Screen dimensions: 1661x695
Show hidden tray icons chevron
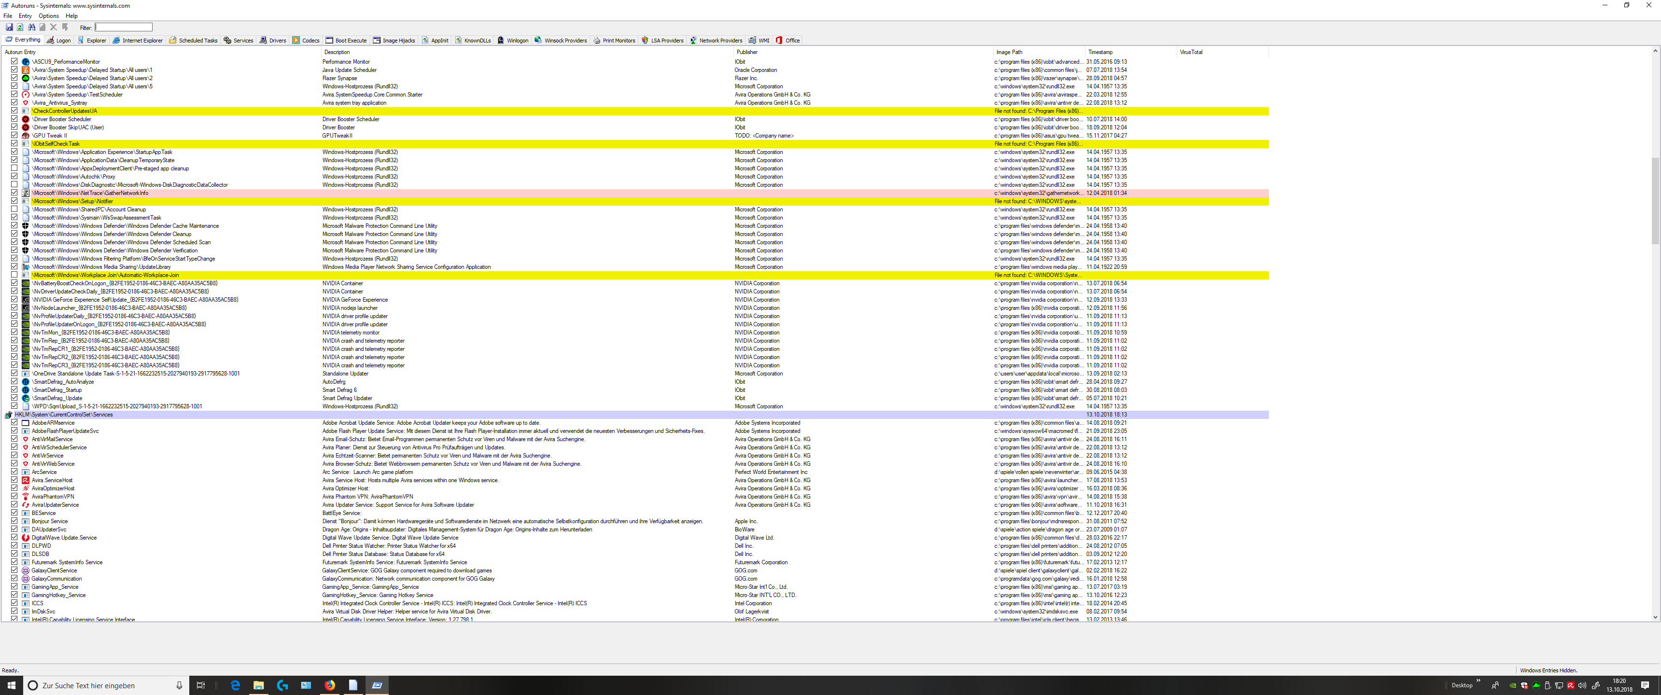tap(1478, 681)
